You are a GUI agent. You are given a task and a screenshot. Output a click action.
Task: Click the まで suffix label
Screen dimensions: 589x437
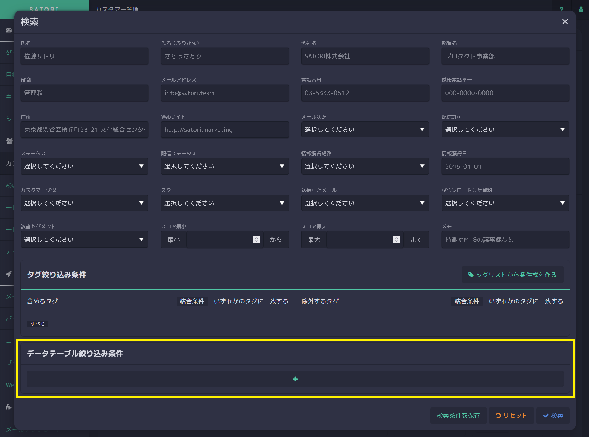point(416,240)
